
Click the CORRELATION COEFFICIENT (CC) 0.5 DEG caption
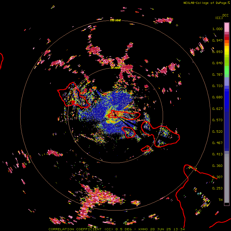pyautogui.click(x=90, y=229)
